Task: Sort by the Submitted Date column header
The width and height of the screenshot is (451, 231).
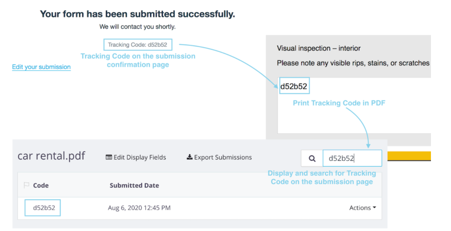Action: point(134,185)
